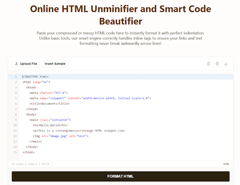This screenshot has width=240, height=185.
Task: Click the closing /head tag line
Action: tap(32, 109)
